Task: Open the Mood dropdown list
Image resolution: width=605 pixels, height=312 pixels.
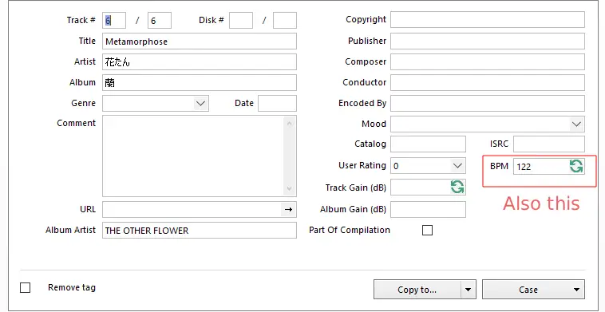Action: click(576, 124)
